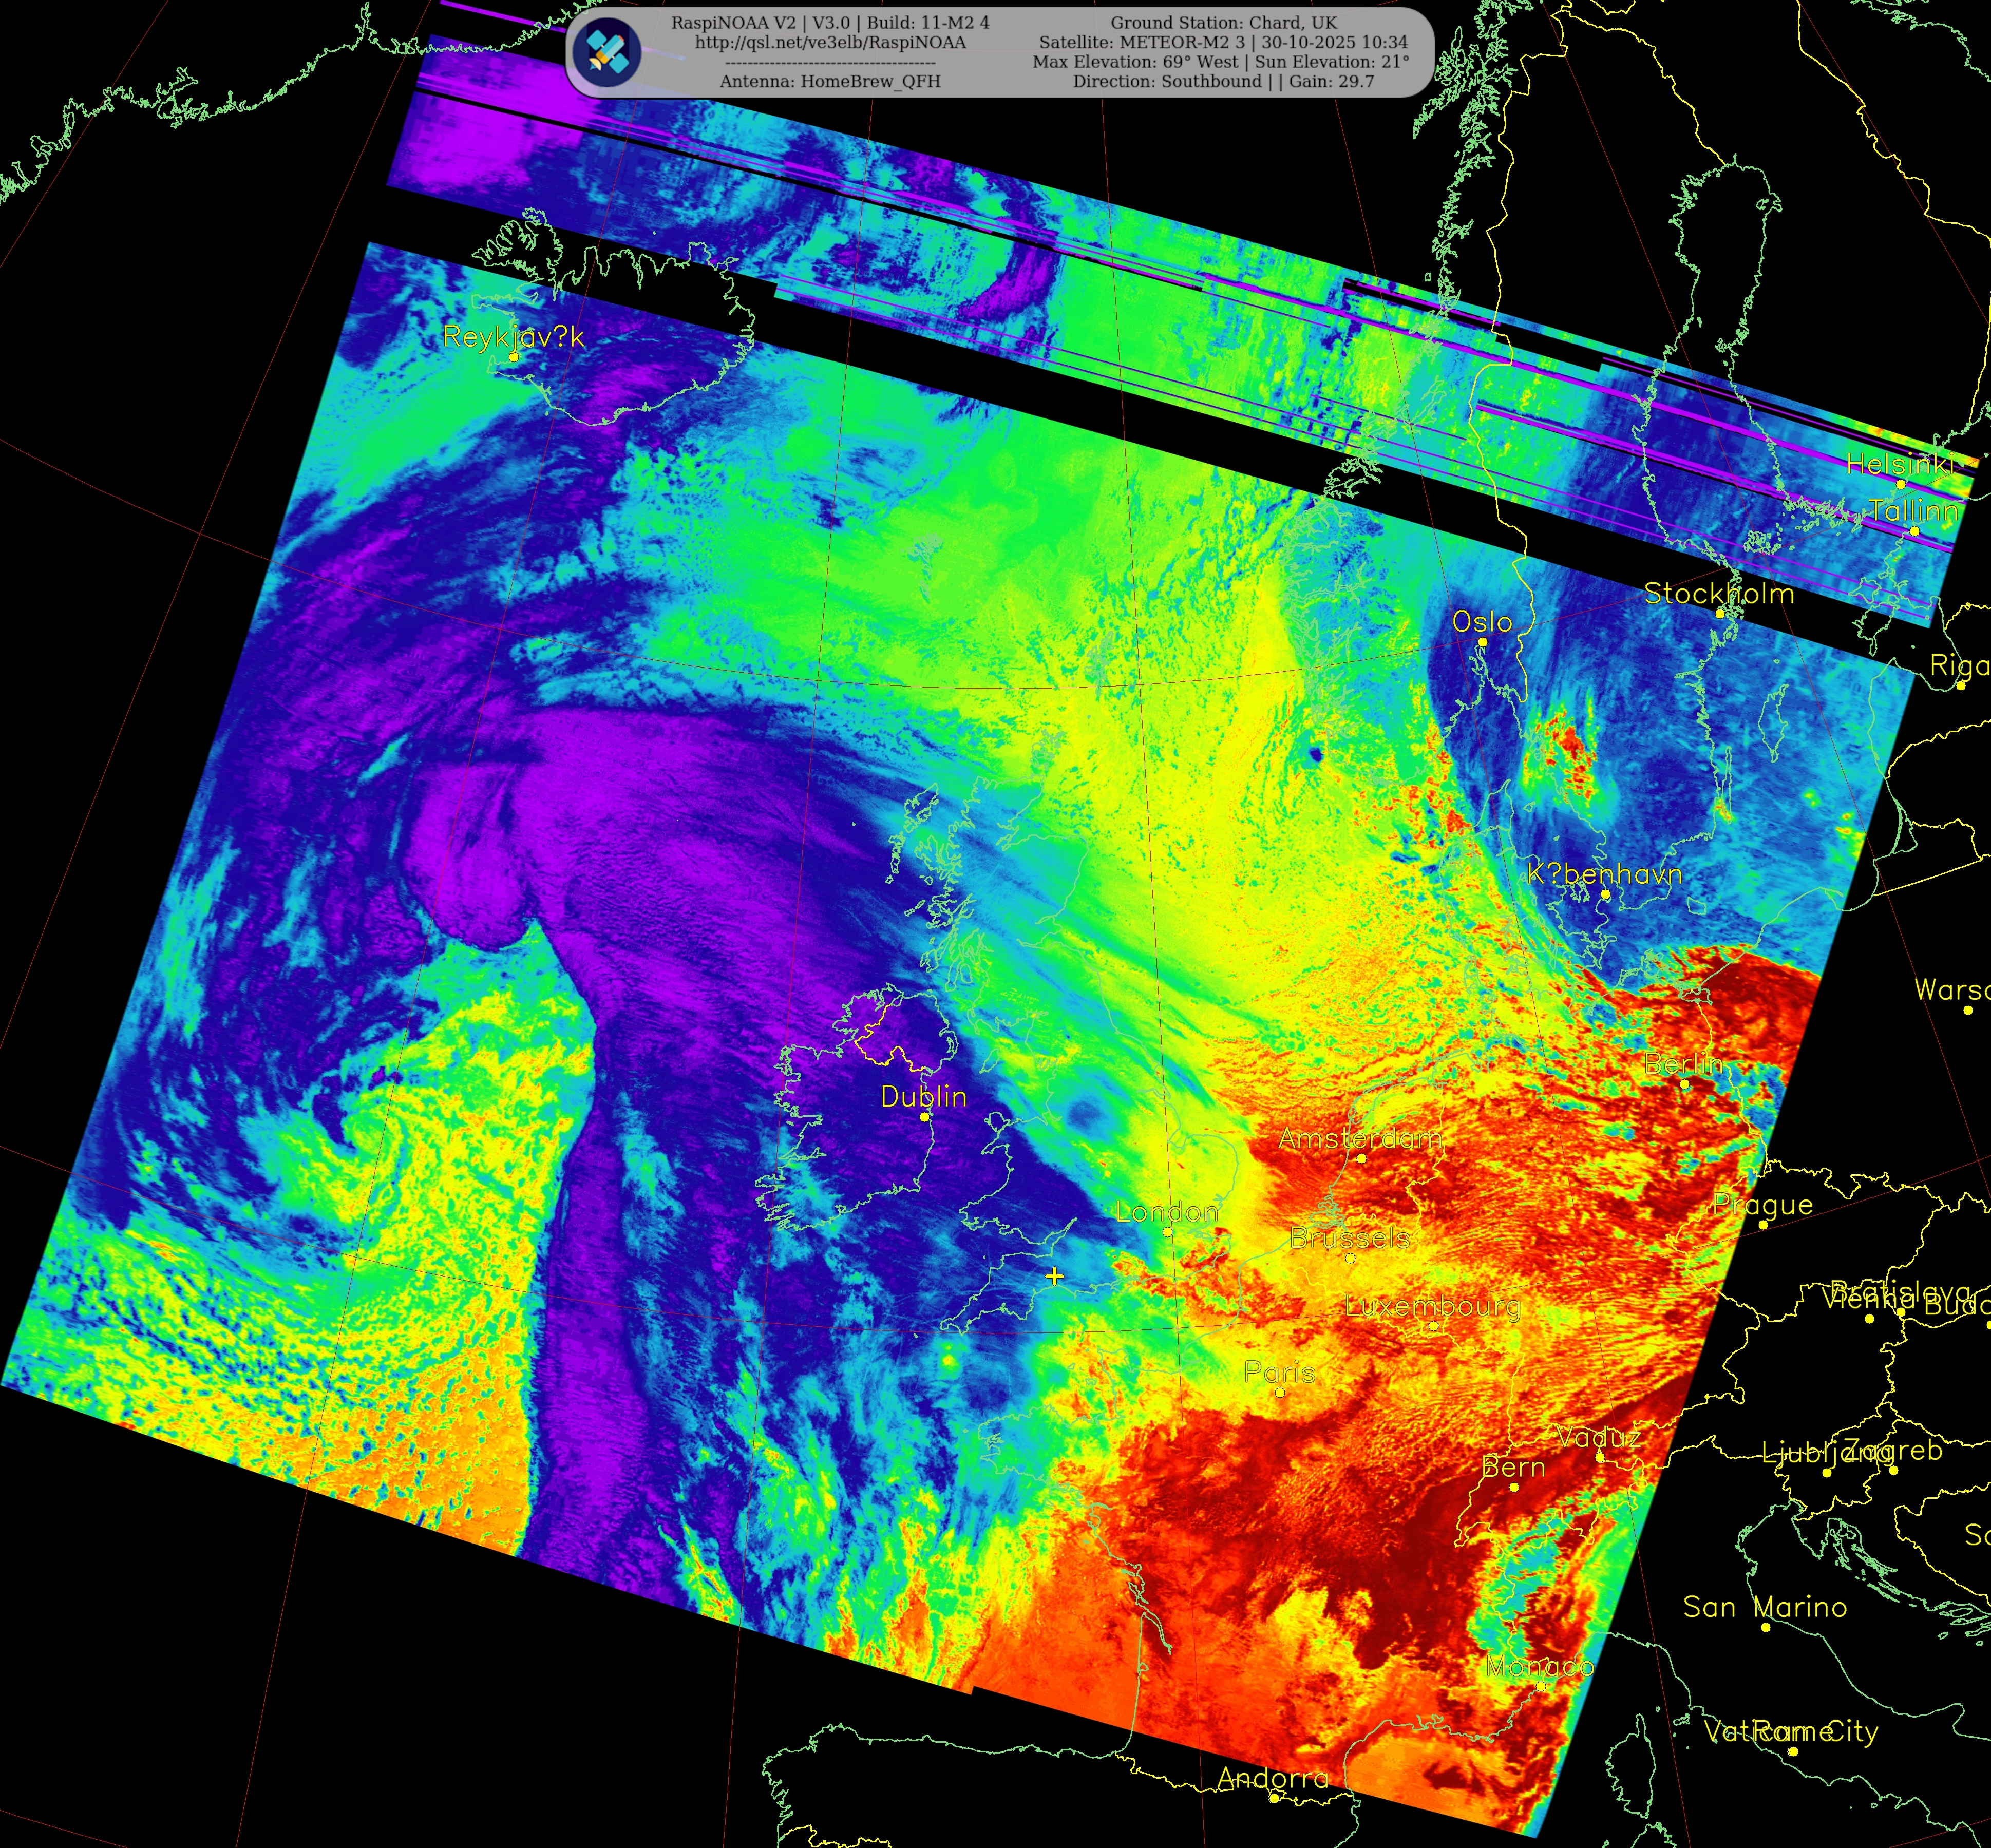The width and height of the screenshot is (1991, 1848).
Task: Click the RaspiNOAA satellite logo icon
Action: [608, 52]
